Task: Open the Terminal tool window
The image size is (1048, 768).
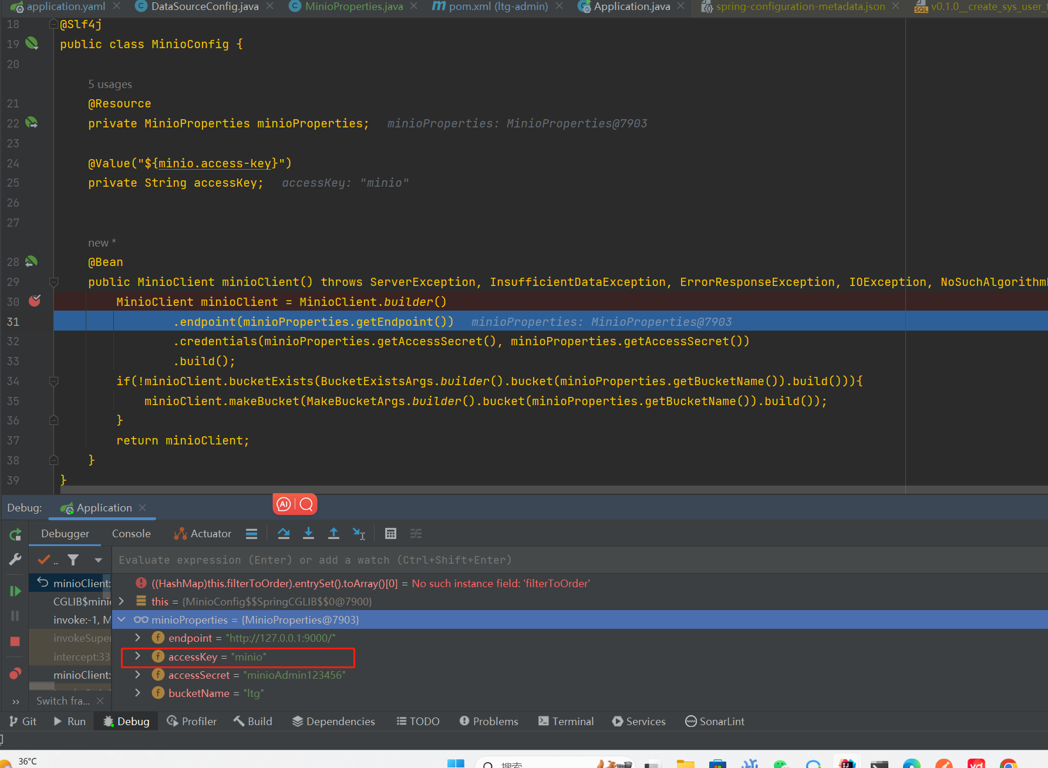Action: click(565, 721)
